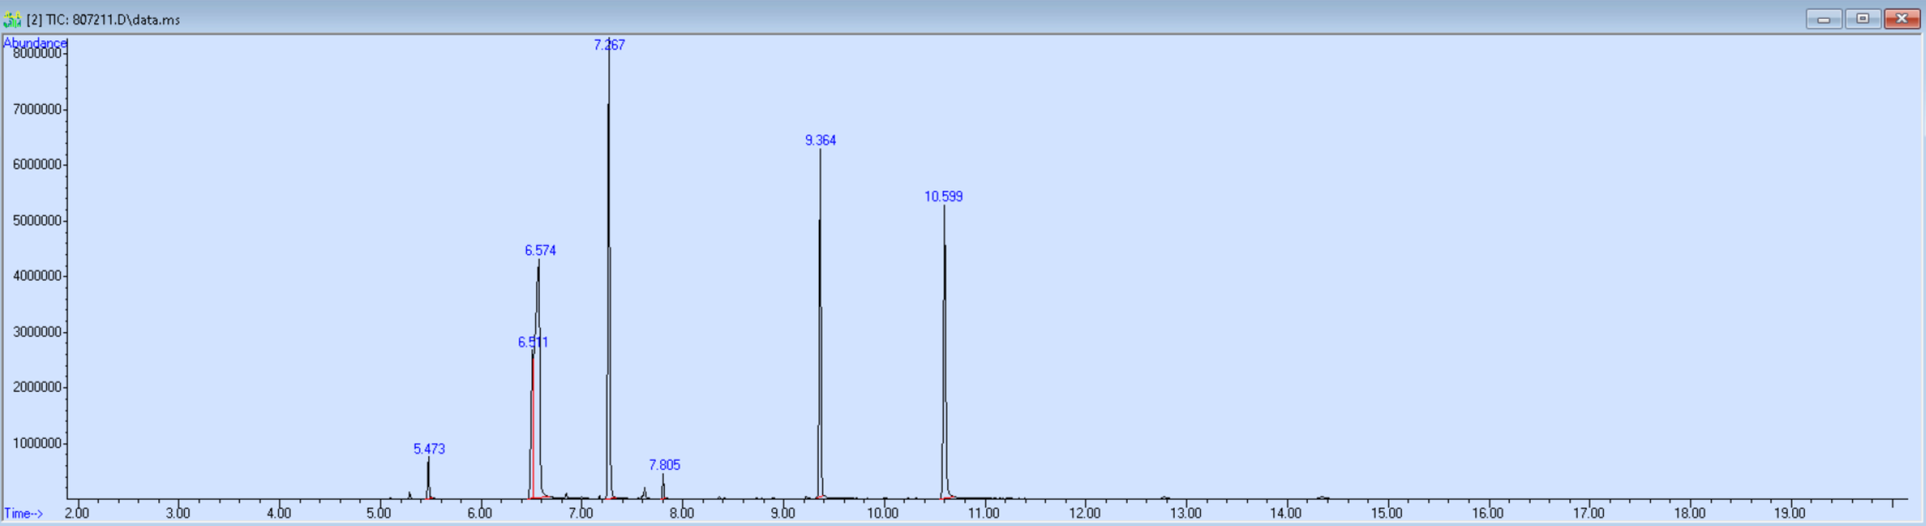The image size is (1926, 526).
Task: Select the peak labeled 9.364
Action: 820,140
